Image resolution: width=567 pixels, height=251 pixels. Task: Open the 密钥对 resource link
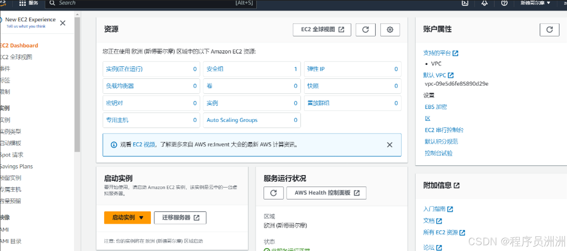[114, 103]
